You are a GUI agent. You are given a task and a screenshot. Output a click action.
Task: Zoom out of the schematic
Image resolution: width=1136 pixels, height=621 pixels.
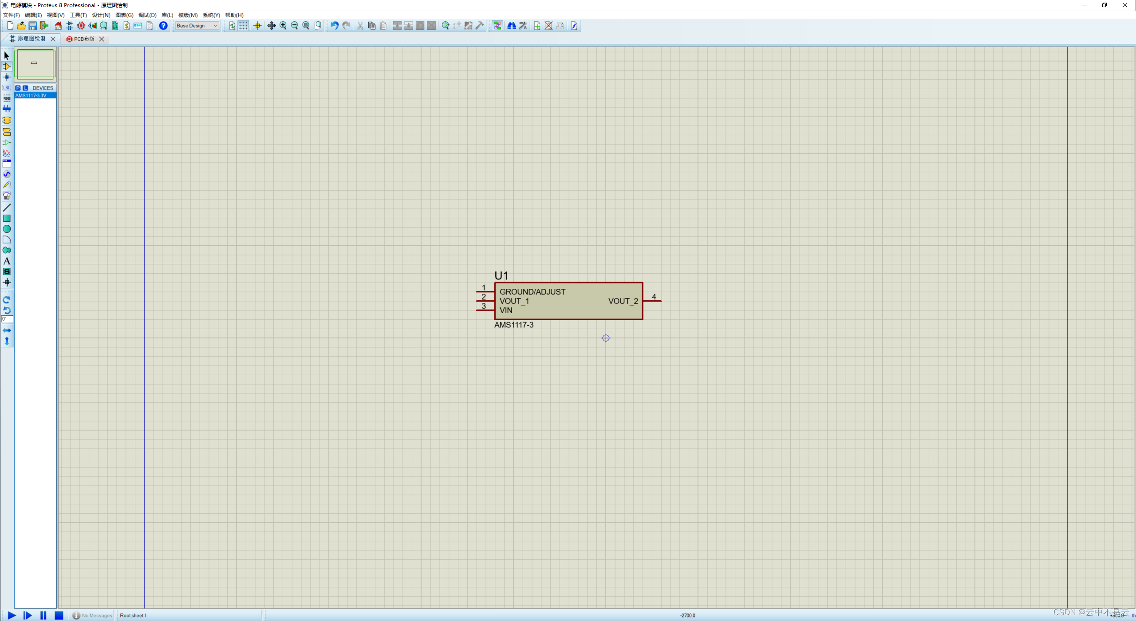point(294,26)
